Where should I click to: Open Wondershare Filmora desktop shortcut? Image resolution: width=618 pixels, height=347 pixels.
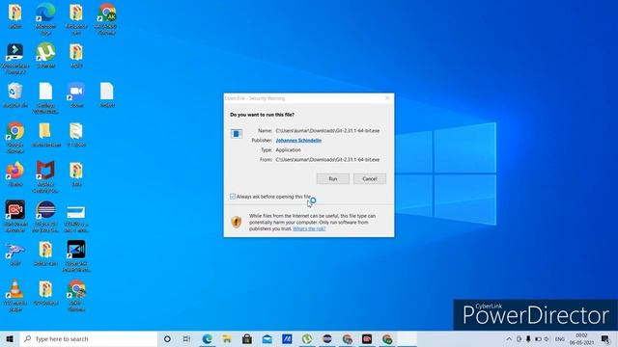point(15,58)
